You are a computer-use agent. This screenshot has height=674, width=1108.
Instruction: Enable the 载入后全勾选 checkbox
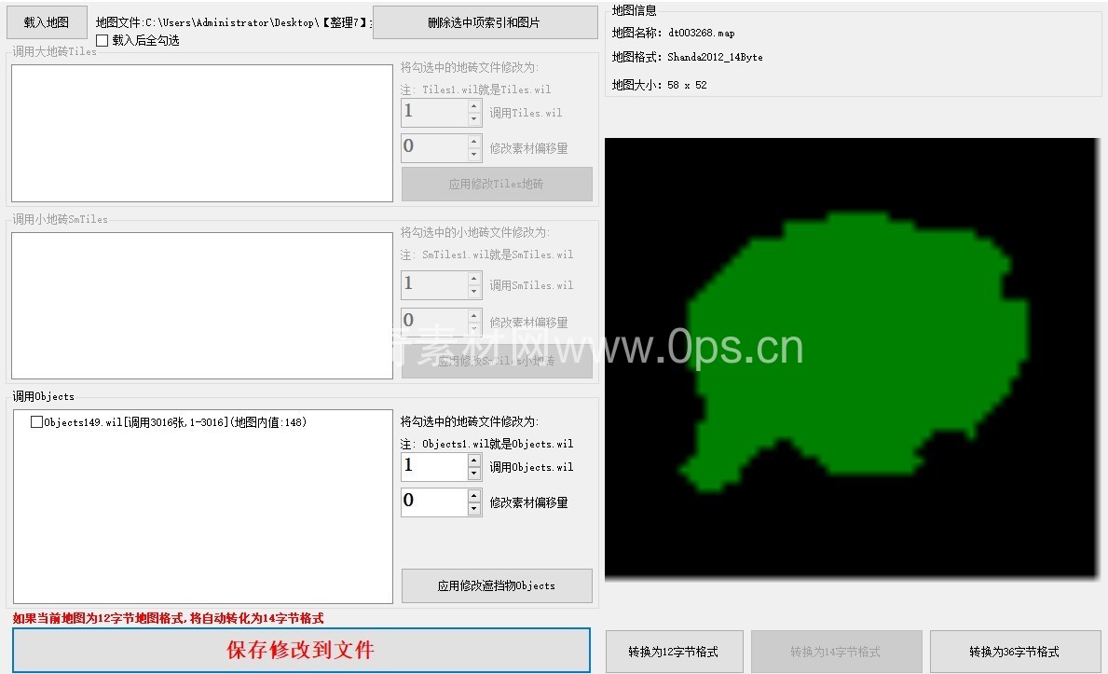[103, 41]
